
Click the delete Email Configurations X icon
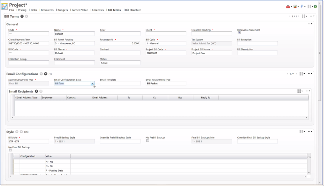[45, 74]
